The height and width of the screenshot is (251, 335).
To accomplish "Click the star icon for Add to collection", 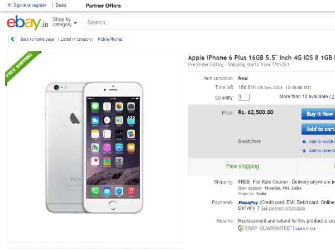I will tap(304, 151).
